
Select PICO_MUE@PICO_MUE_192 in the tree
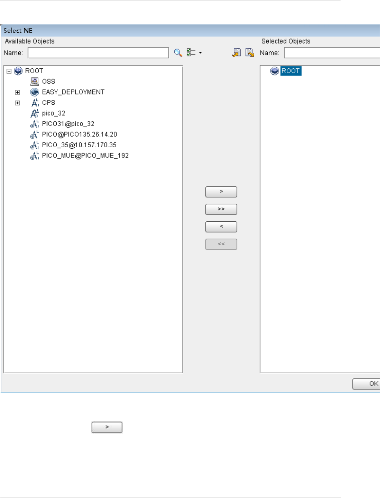(x=85, y=155)
